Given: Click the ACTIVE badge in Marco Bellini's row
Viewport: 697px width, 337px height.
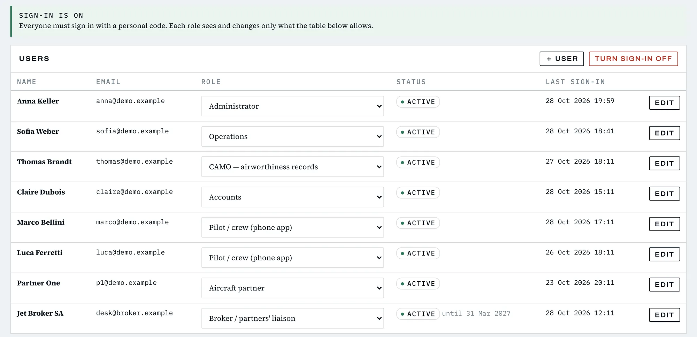Looking at the screenshot, I should point(418,223).
